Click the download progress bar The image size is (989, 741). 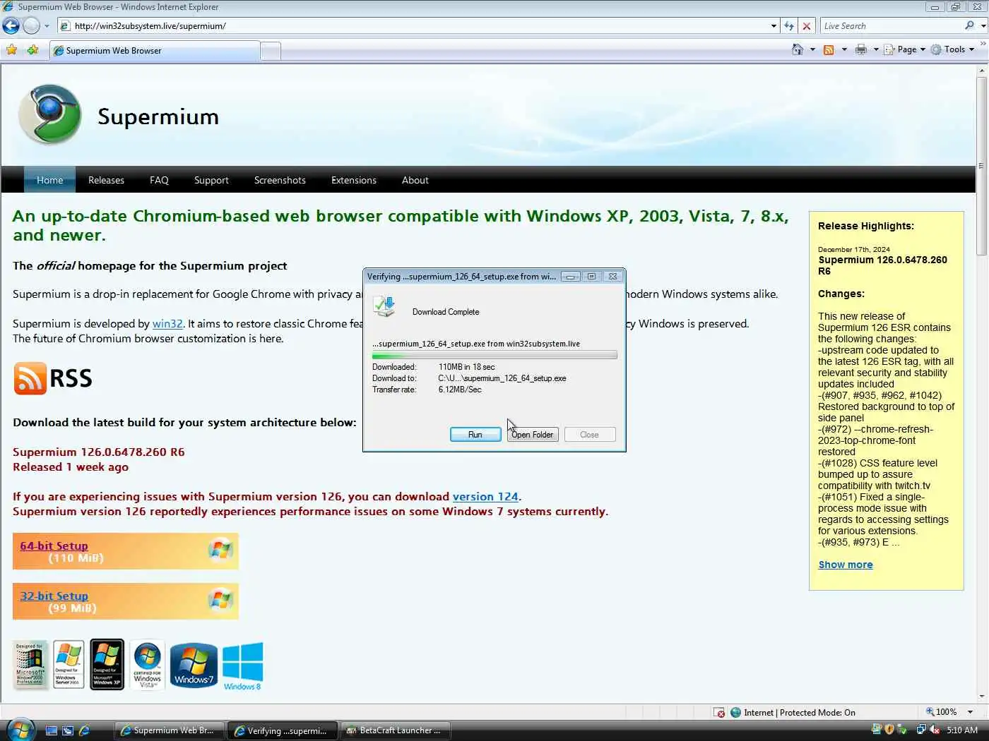tap(494, 355)
